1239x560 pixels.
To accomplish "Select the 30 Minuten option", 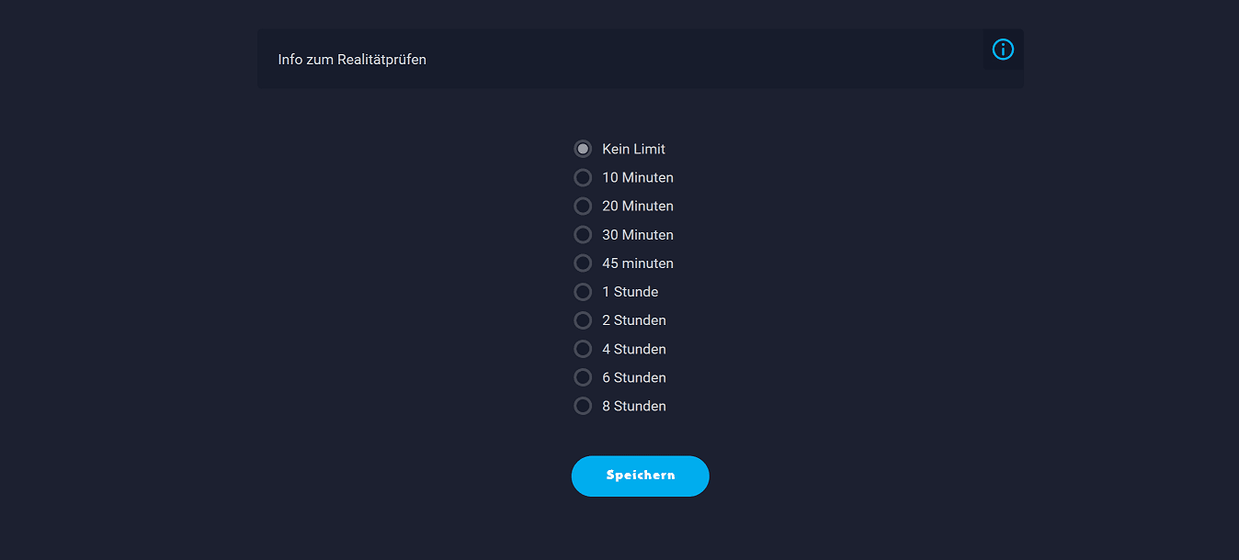I will coord(583,234).
